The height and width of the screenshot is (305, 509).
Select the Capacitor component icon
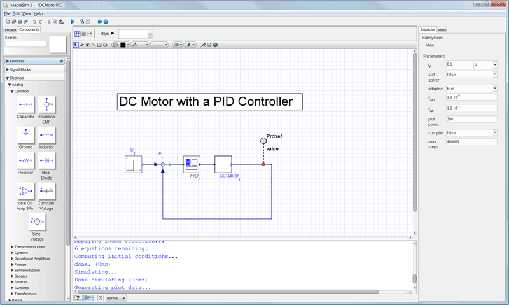click(25, 104)
